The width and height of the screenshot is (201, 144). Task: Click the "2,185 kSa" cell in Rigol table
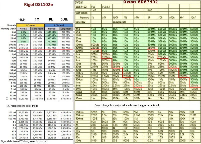(66, 134)
